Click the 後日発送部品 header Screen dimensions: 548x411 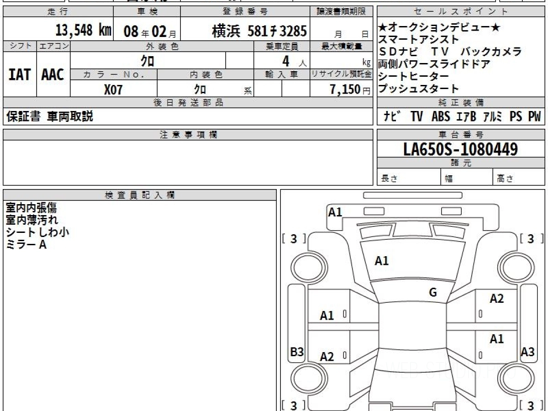pyautogui.click(x=188, y=103)
